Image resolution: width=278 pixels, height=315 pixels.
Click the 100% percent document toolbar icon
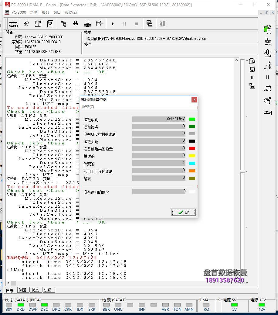(50, 24)
